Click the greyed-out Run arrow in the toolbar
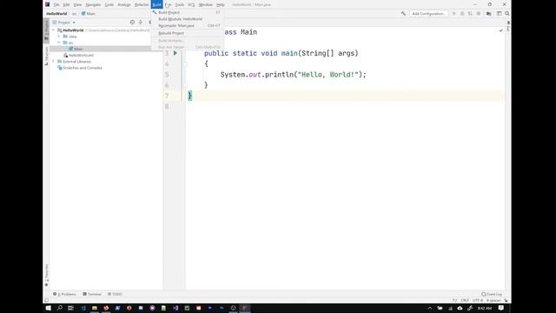 click(453, 14)
